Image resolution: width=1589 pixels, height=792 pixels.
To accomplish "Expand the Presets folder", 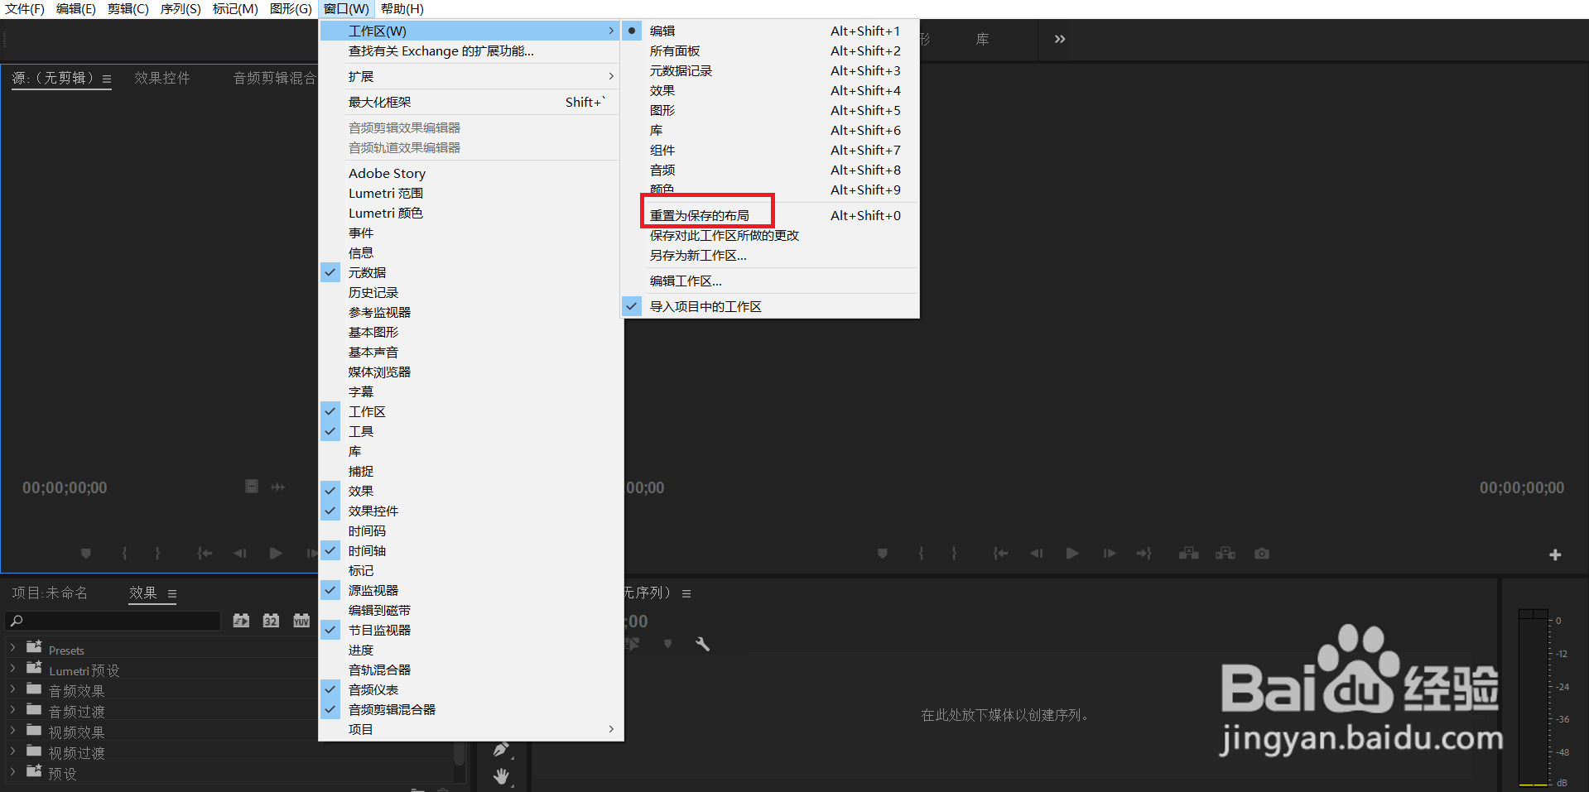I will [x=12, y=649].
